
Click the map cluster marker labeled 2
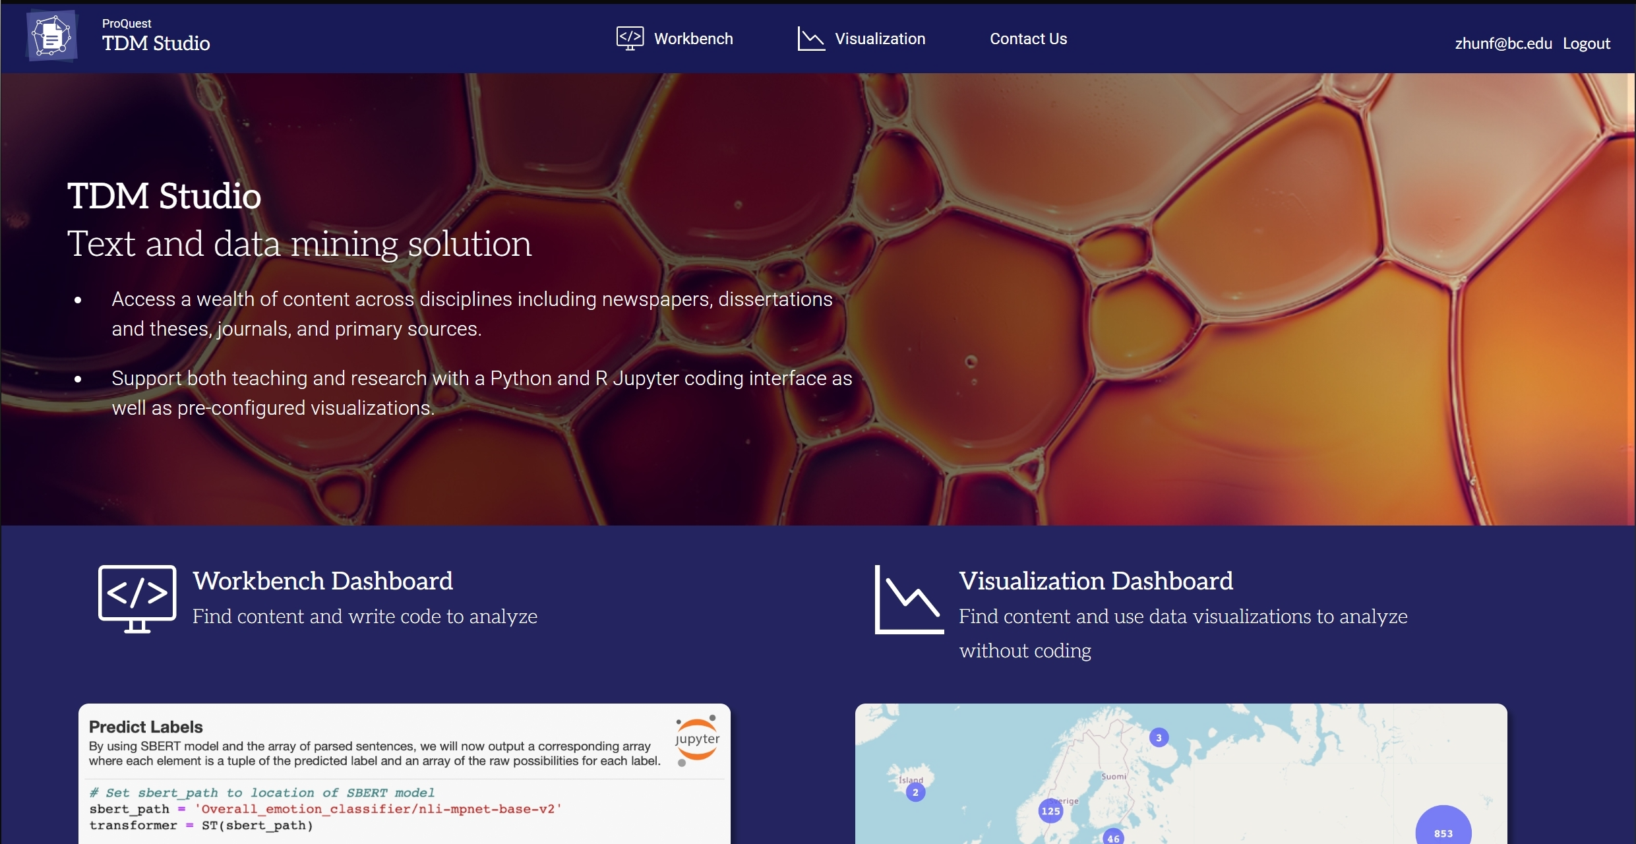(915, 793)
